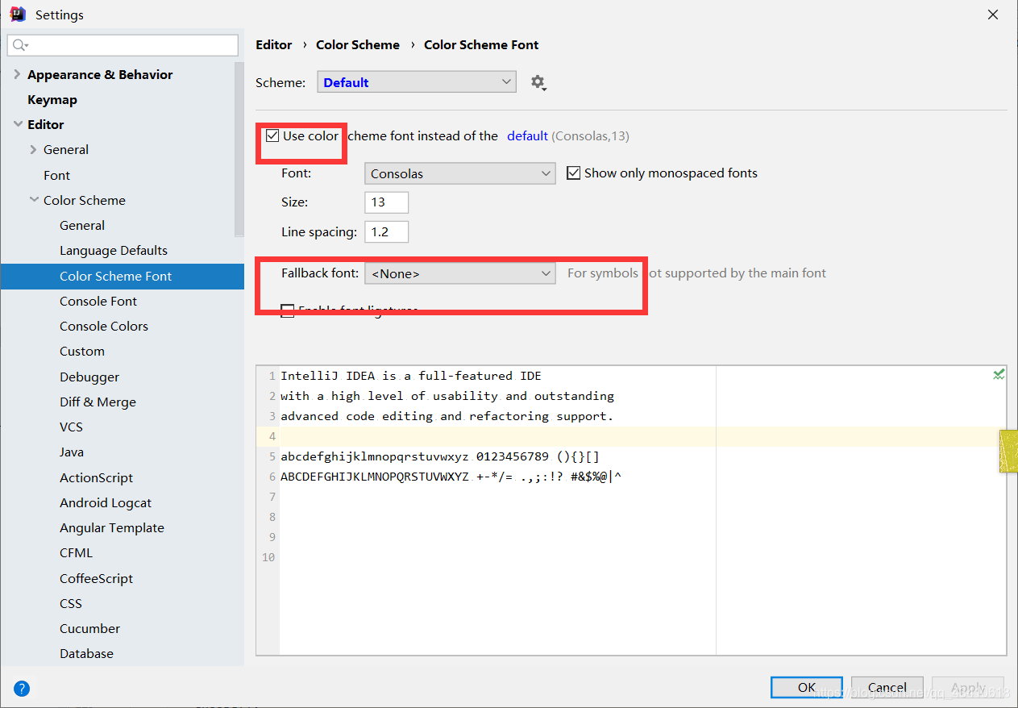Select CoffeeScript item

pyautogui.click(x=96, y=578)
